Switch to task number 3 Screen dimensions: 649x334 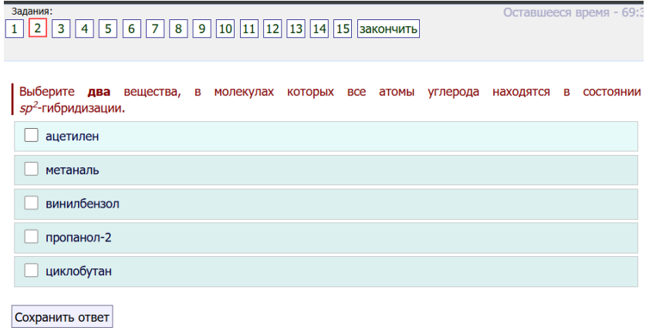click(61, 29)
